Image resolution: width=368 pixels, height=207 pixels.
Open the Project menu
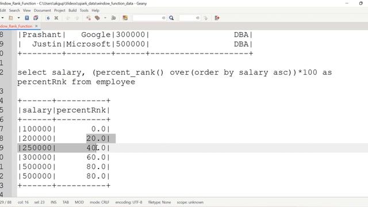(60, 10)
